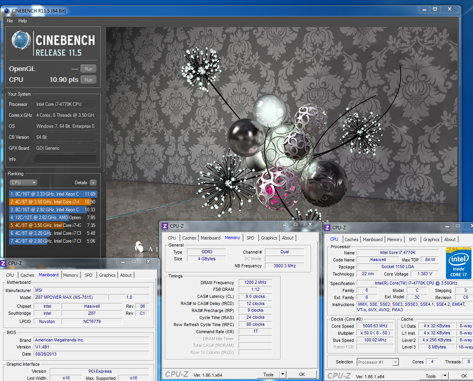Open SPD tab in right CPU-Z CPU window
The width and height of the screenshot is (473, 381).
[413, 239]
